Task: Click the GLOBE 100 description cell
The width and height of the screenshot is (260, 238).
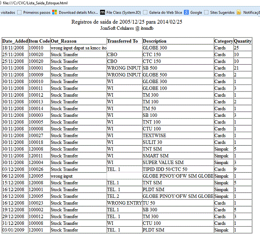Action: 178,88
